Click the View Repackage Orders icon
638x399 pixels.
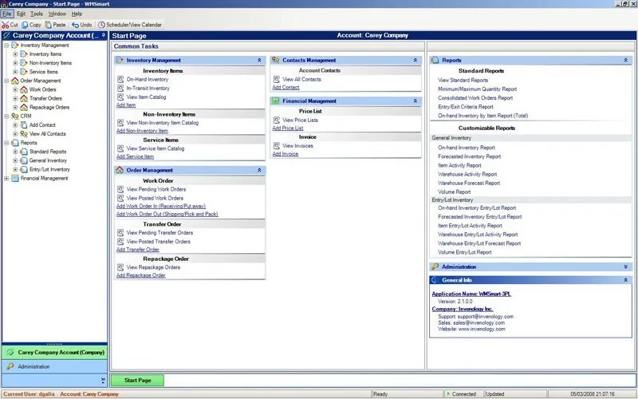tap(120, 267)
